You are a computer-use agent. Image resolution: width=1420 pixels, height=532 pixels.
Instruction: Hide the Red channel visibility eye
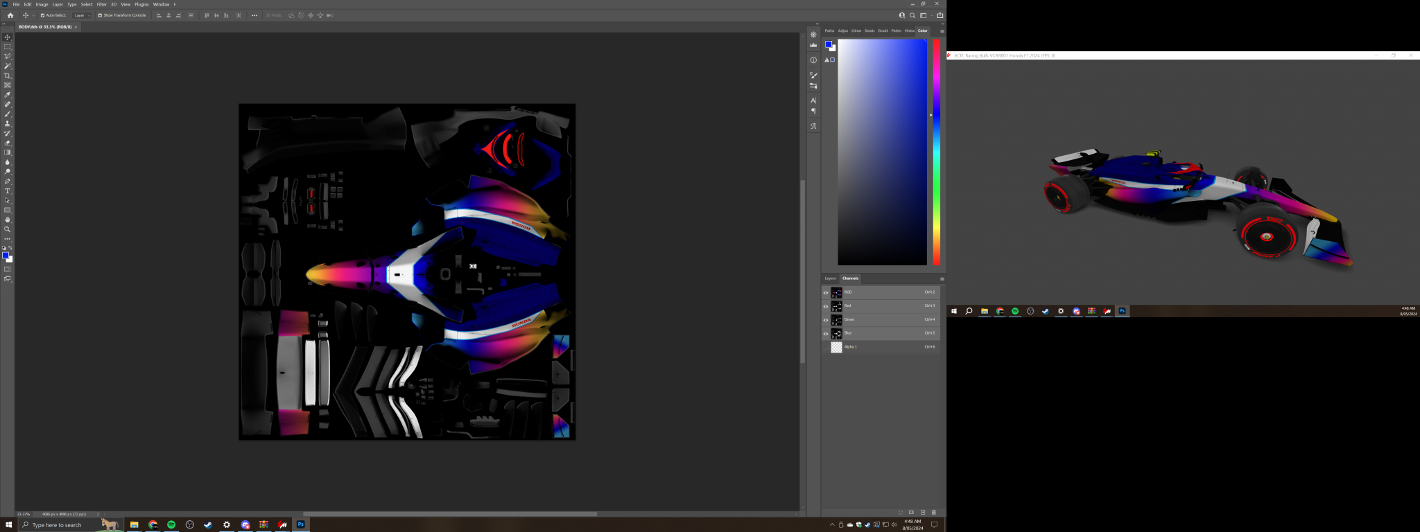pos(826,306)
